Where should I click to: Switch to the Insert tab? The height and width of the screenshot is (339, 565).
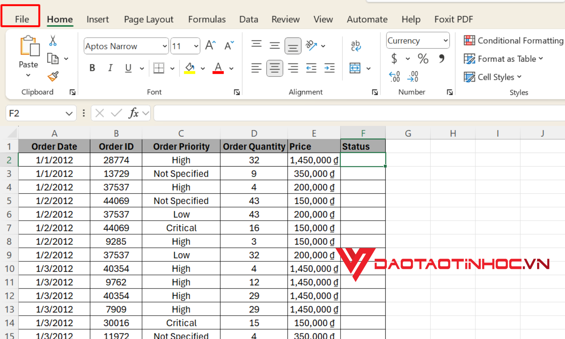pyautogui.click(x=98, y=19)
